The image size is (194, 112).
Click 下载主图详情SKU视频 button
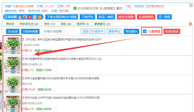62,17
